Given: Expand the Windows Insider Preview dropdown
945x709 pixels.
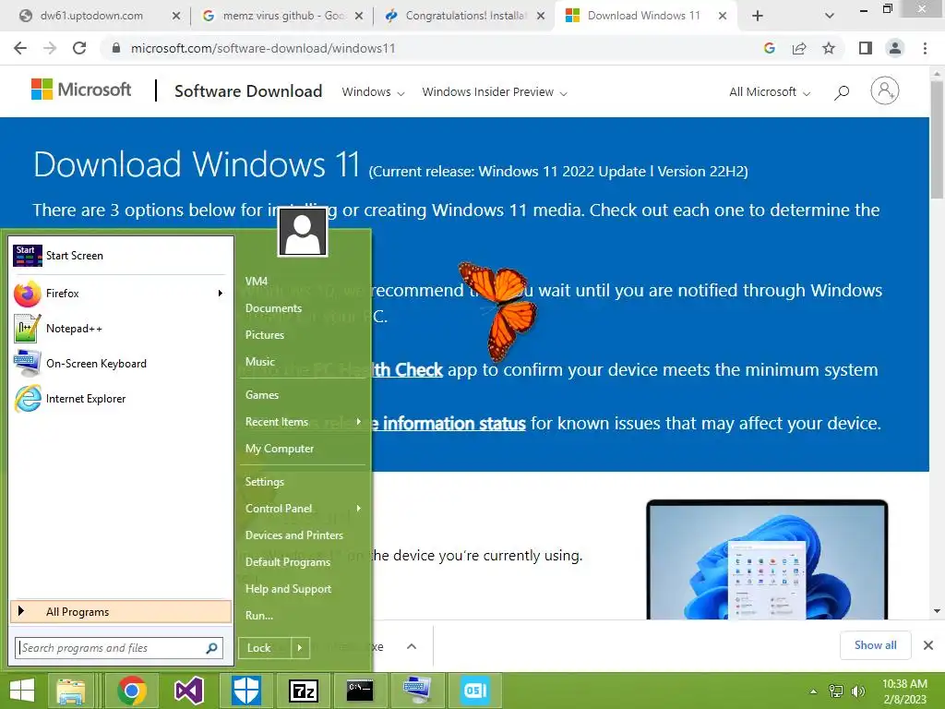Looking at the screenshot, I should click(495, 92).
